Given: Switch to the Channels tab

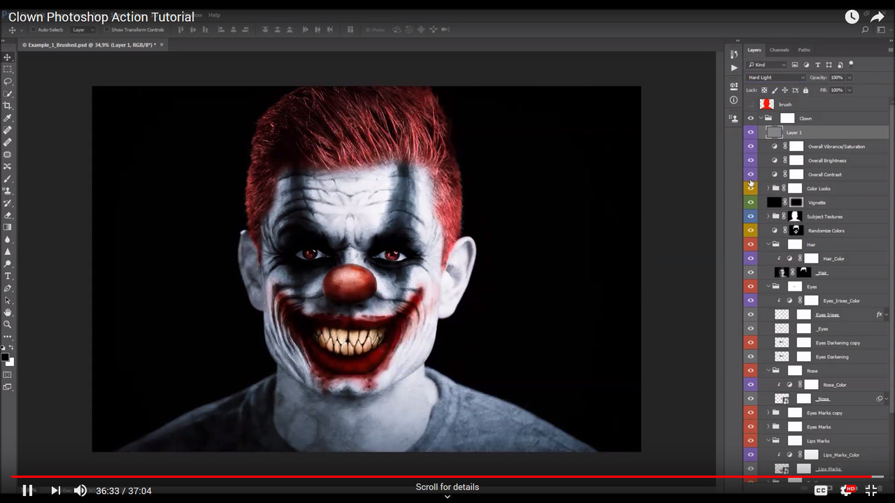Looking at the screenshot, I should [779, 50].
